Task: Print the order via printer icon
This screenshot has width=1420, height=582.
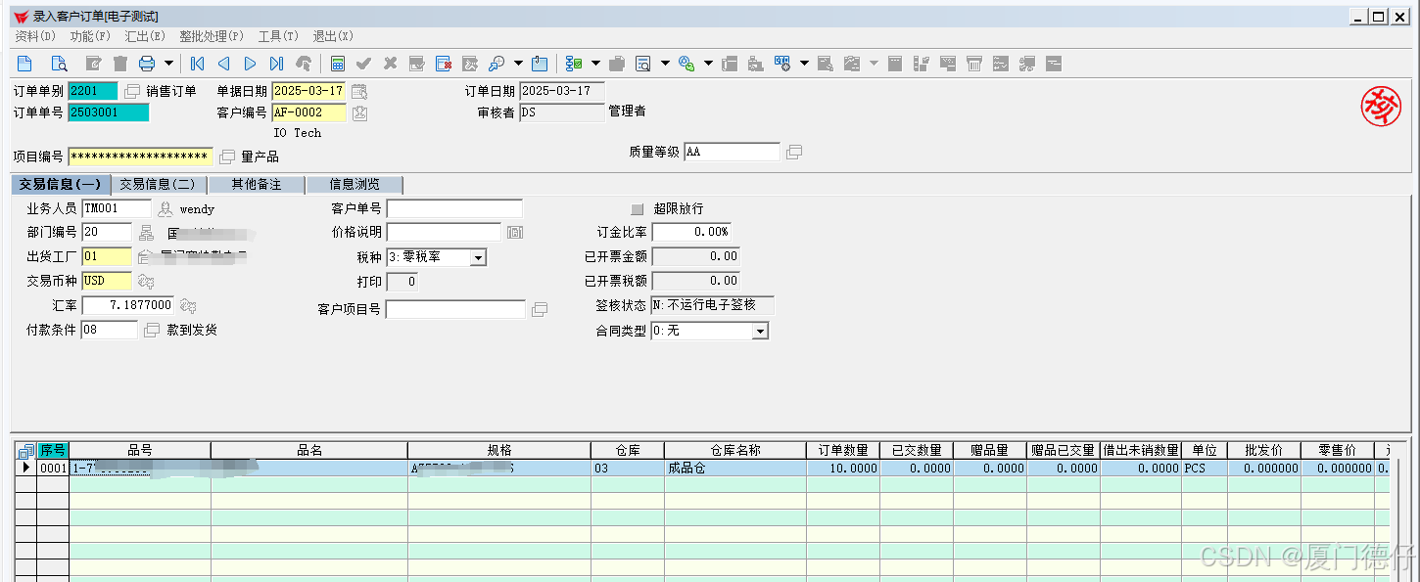Action: click(x=147, y=64)
